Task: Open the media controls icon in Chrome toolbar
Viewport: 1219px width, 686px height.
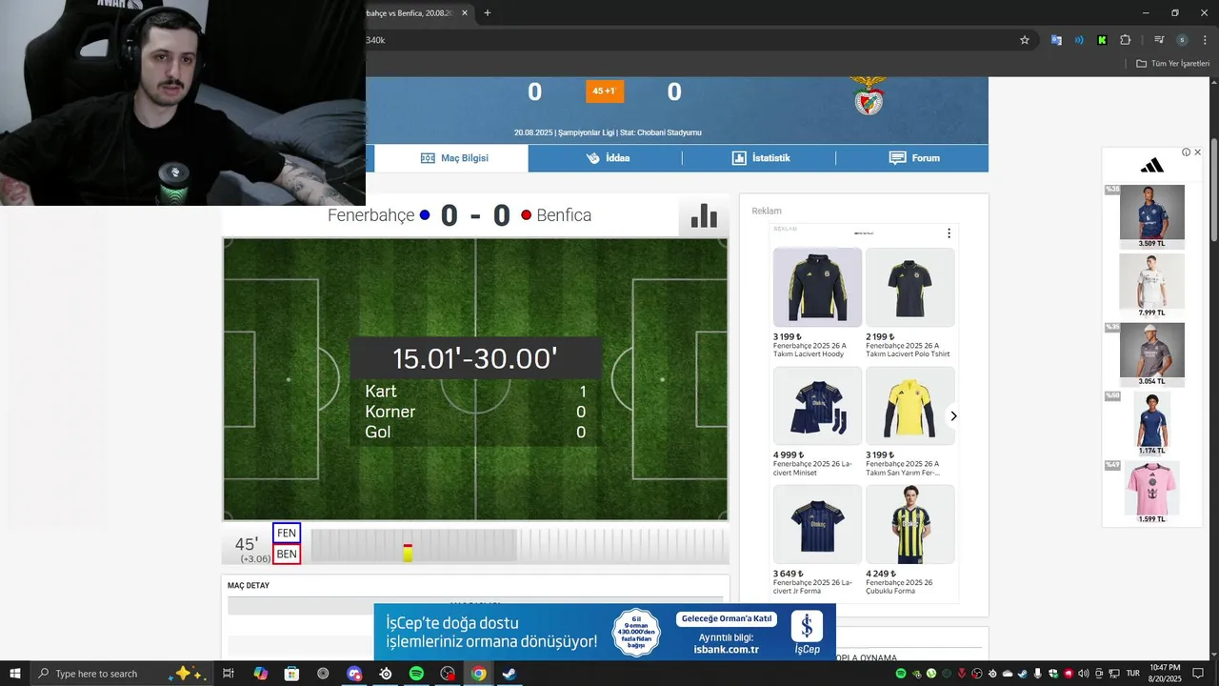Action: pyautogui.click(x=1159, y=40)
